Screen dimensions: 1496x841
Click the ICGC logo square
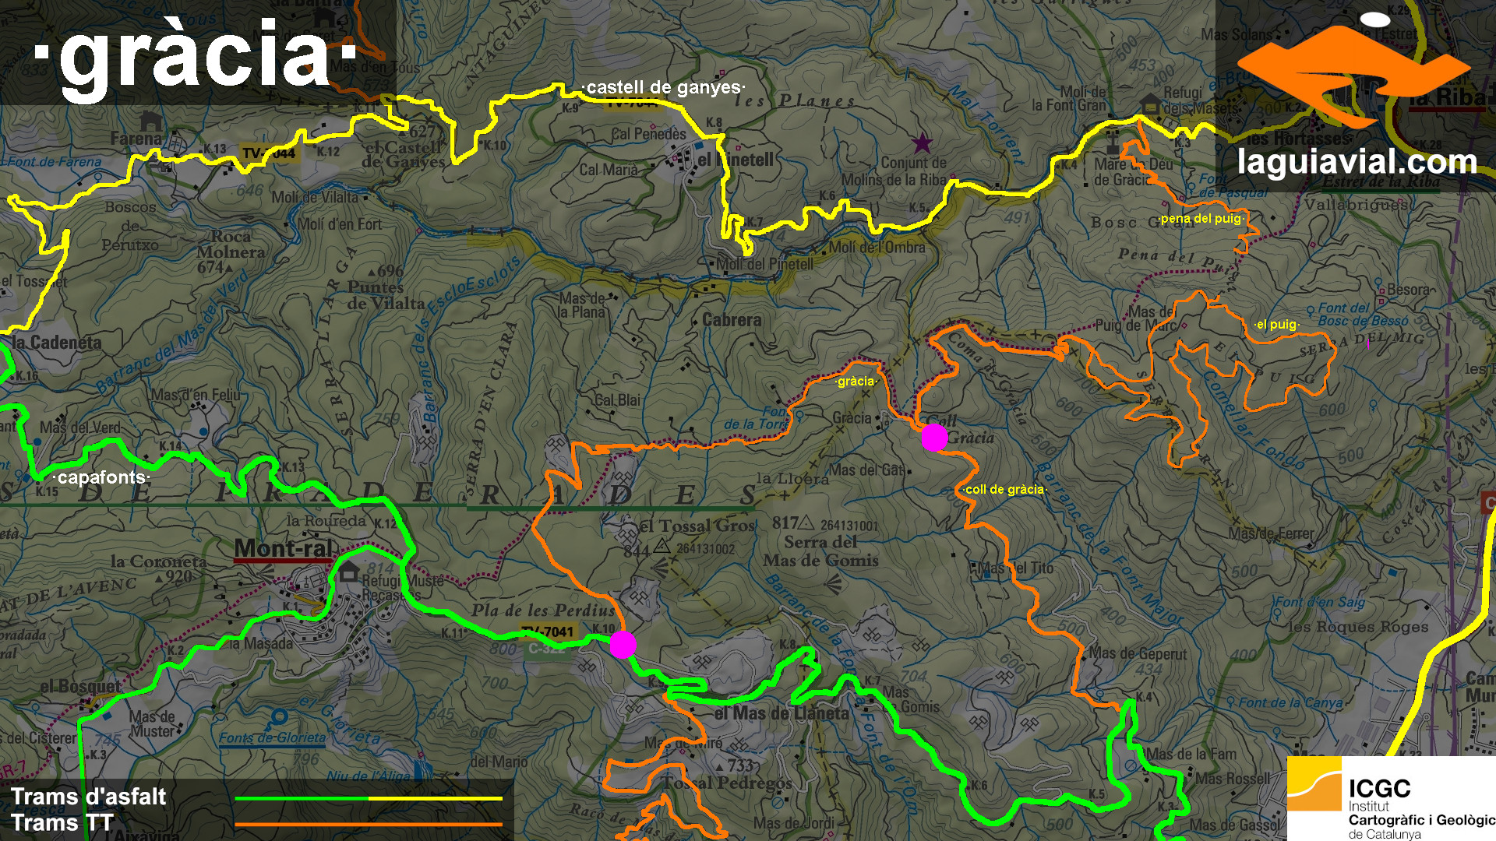click(1314, 784)
